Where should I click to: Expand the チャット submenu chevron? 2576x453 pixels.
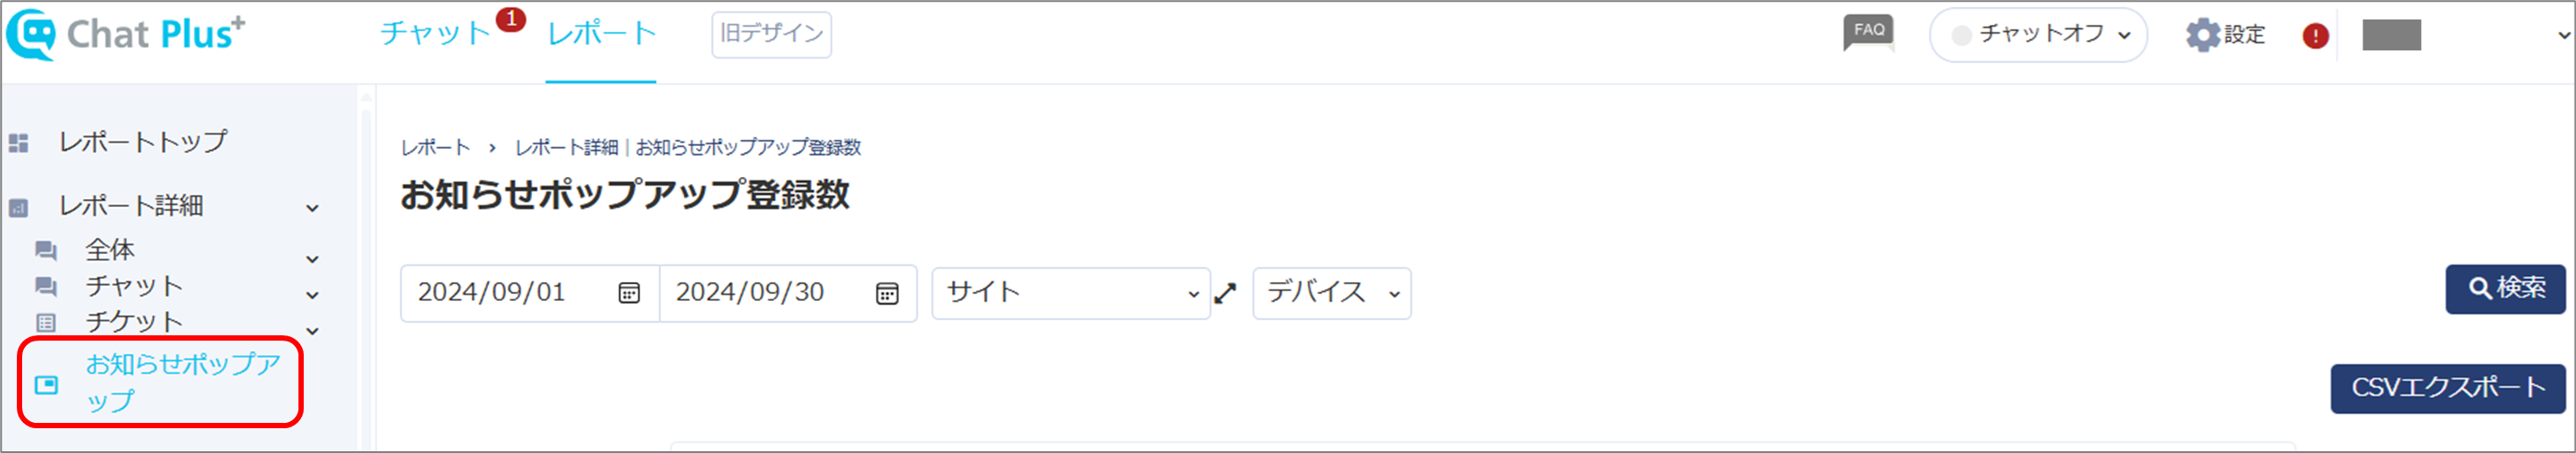coord(312,295)
